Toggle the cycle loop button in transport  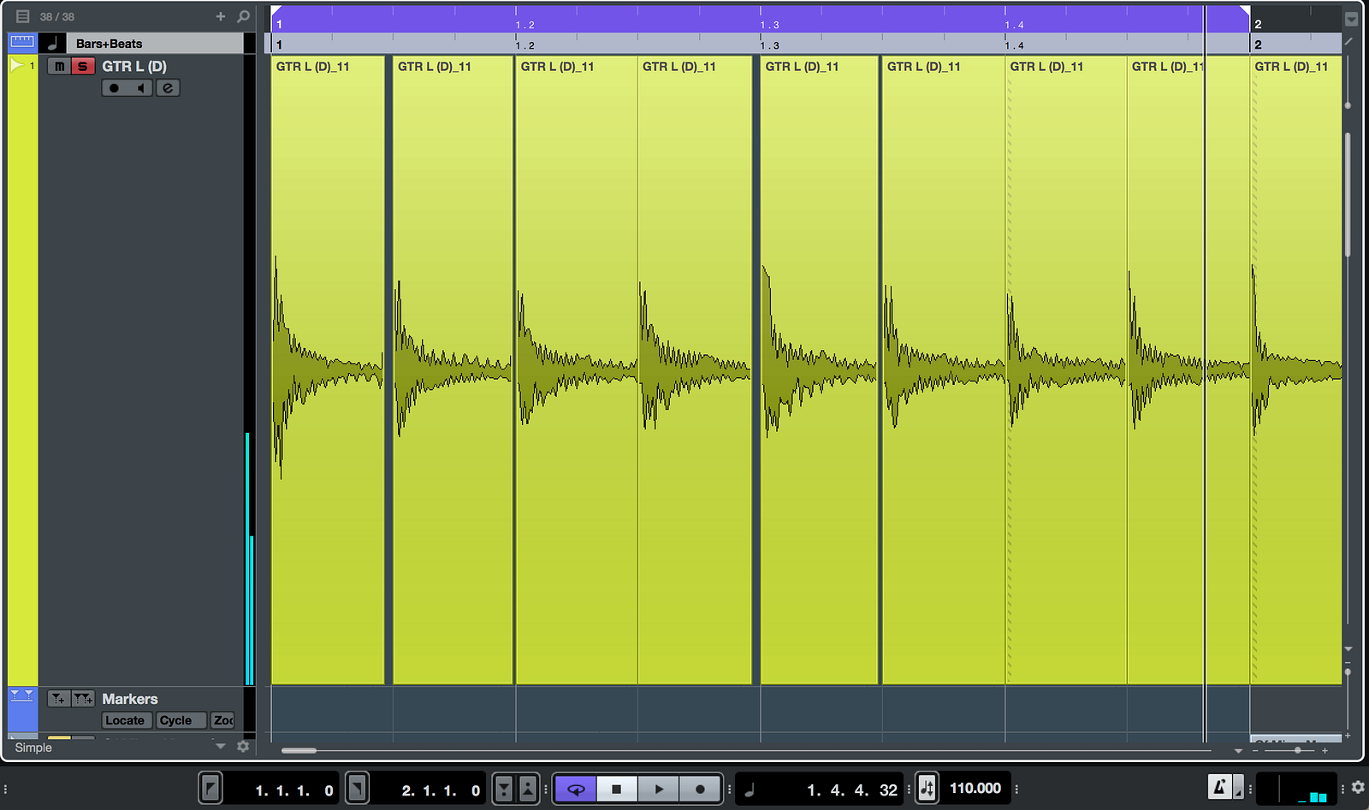[x=576, y=789]
